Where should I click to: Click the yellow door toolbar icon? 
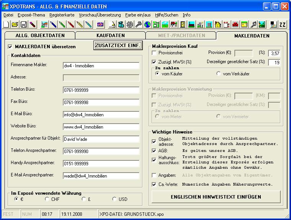(183, 24)
